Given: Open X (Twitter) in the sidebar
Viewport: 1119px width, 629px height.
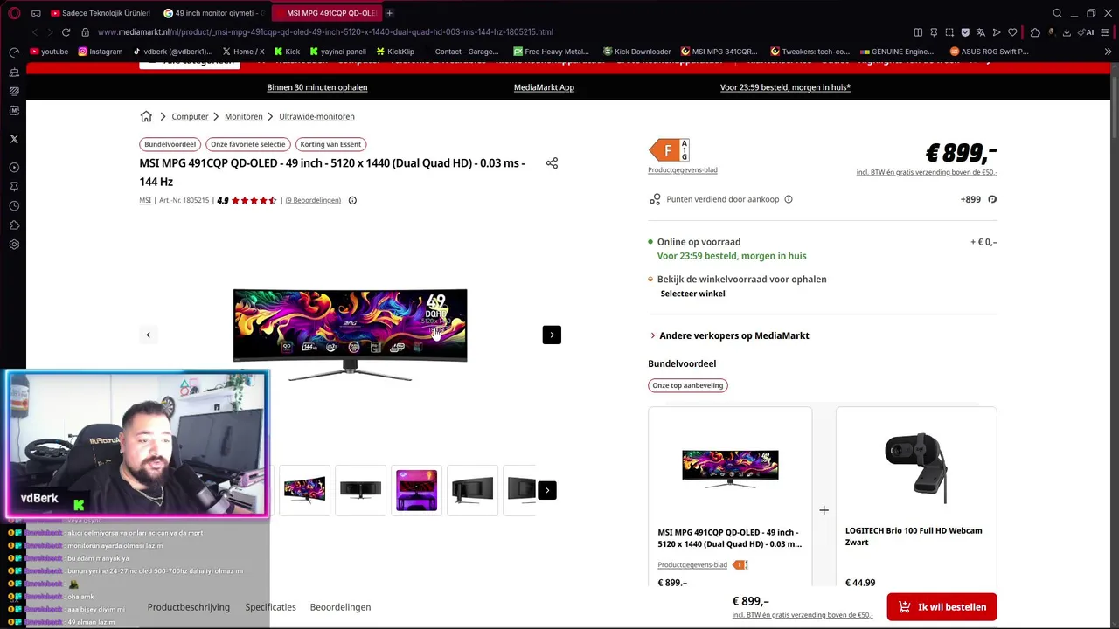Looking at the screenshot, I should [x=14, y=139].
